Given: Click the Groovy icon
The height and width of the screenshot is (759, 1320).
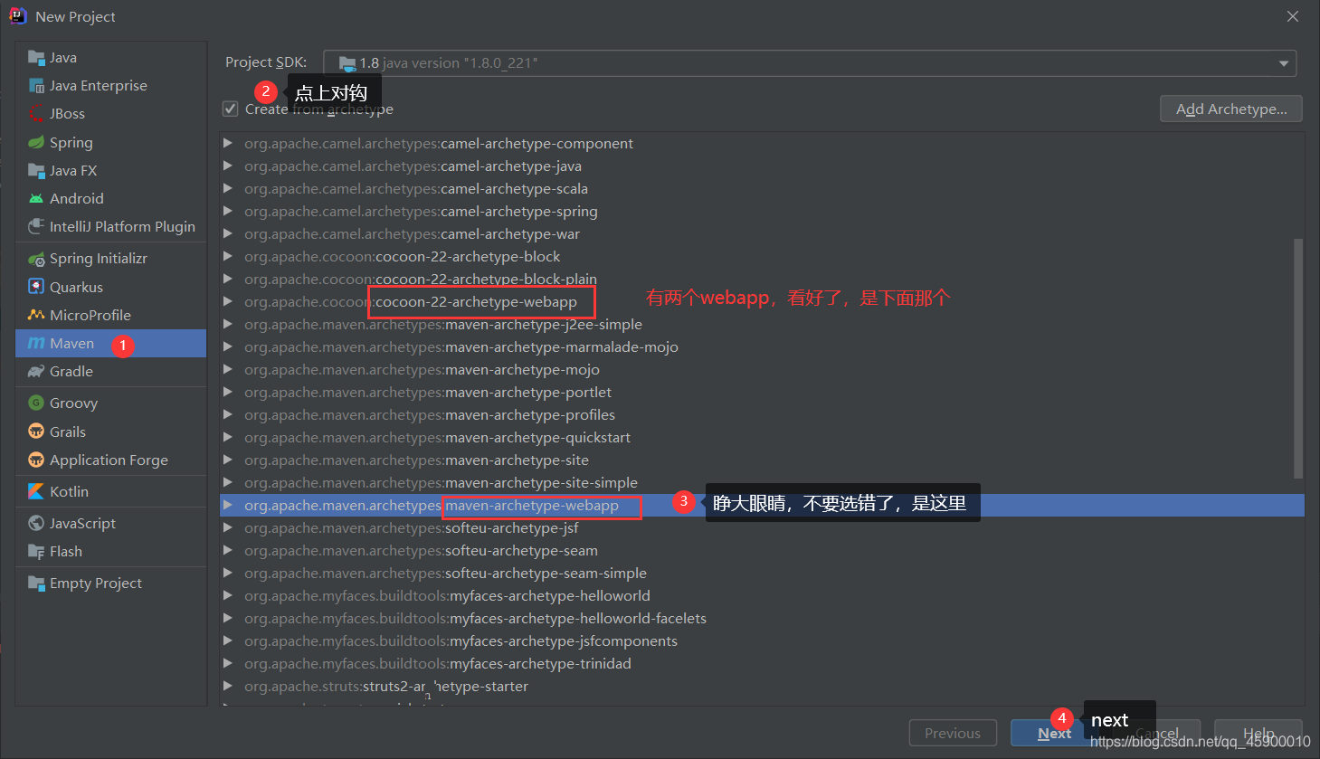Looking at the screenshot, I should pyautogui.click(x=36, y=403).
